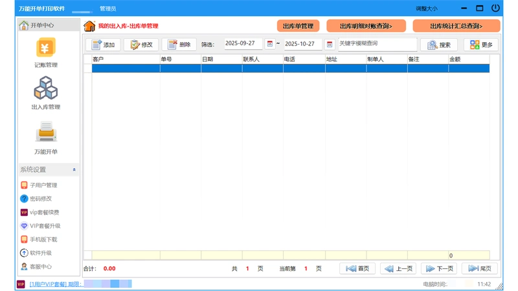
Task: Open 密码修改 menu entry
Action: (41, 199)
